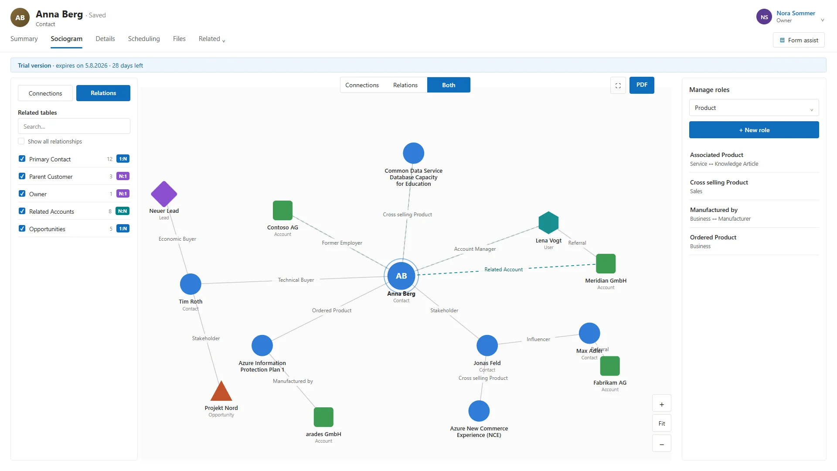837x471 pixels.
Task: Select the Contoso AG square node
Action: coord(282,210)
